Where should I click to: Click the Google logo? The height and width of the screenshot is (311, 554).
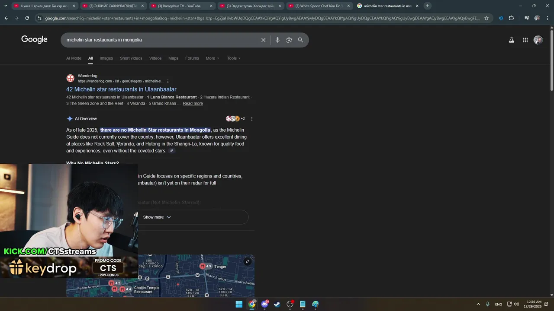click(34, 40)
